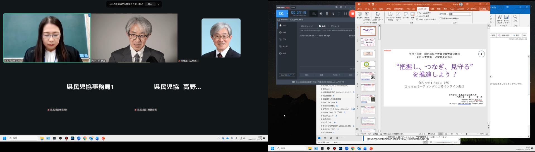535x152 pixels.
Task: Toggle ナレーションの再生 checkbox
Action: [x=417, y=13]
